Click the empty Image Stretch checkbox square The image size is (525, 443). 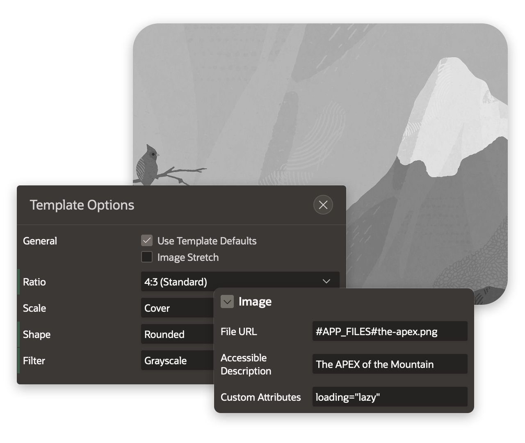146,257
